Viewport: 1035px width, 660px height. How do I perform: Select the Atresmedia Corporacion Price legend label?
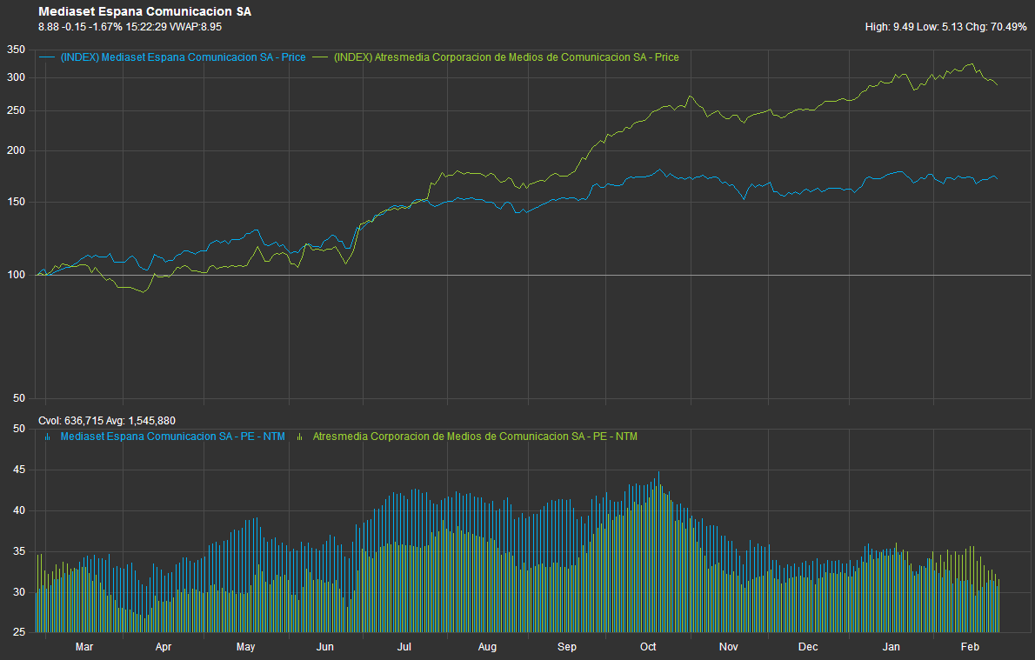point(506,57)
